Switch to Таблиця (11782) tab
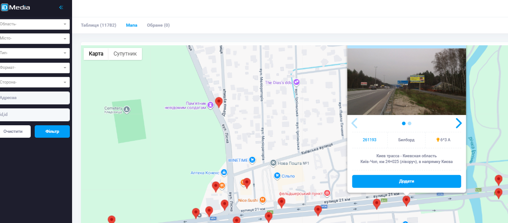The height and width of the screenshot is (223, 508). [x=98, y=25]
